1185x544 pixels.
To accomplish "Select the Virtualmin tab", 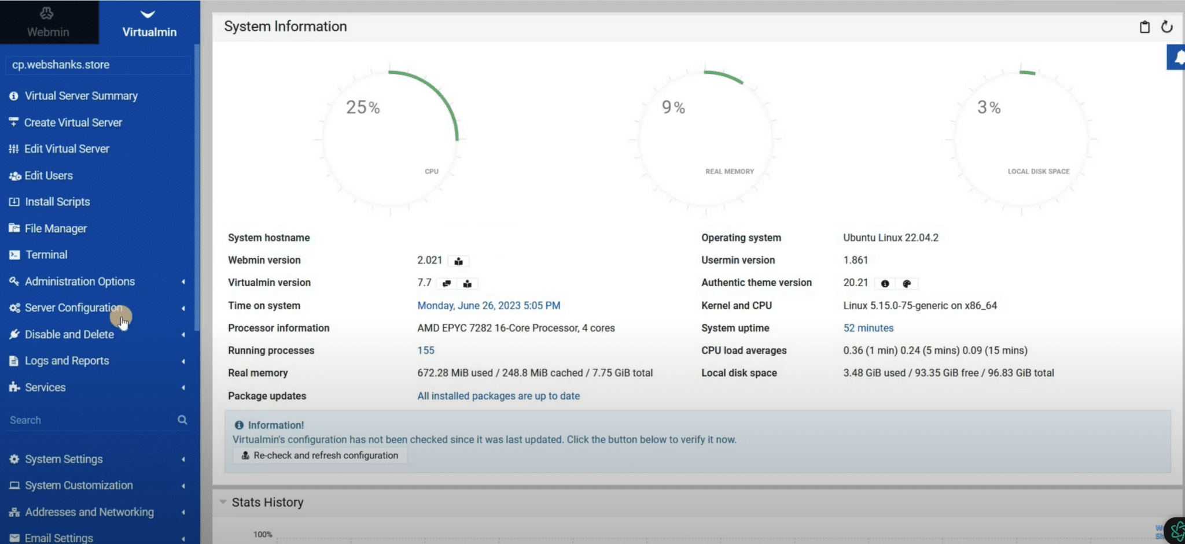I will pos(149,32).
